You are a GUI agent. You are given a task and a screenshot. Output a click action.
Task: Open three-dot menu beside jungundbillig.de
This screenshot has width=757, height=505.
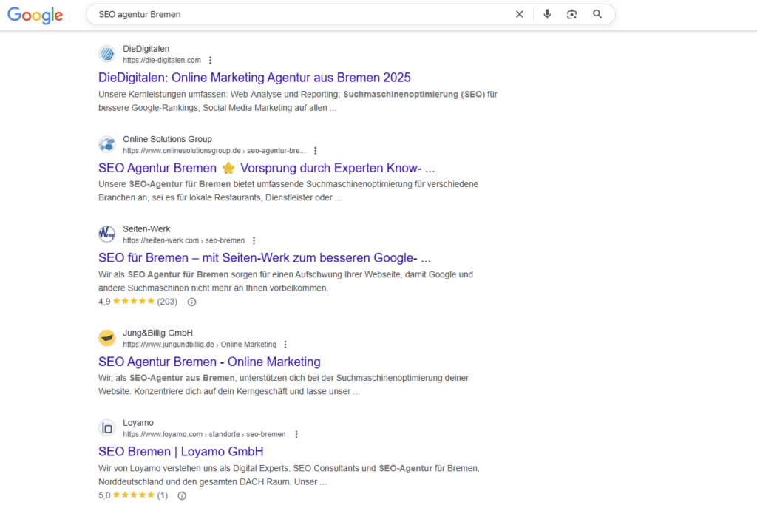click(x=285, y=345)
